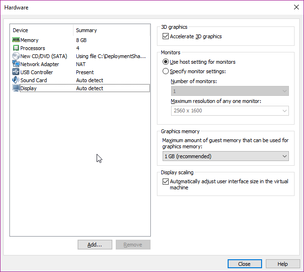The height and width of the screenshot is (272, 304).
Task: Close the Hardware dialog window
Action: point(296,8)
